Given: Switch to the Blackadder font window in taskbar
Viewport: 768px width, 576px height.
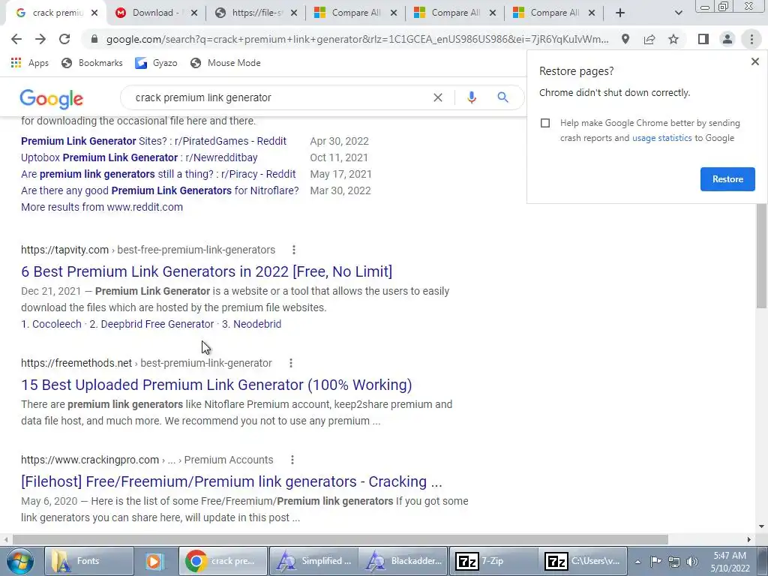Looking at the screenshot, I should coord(403,561).
